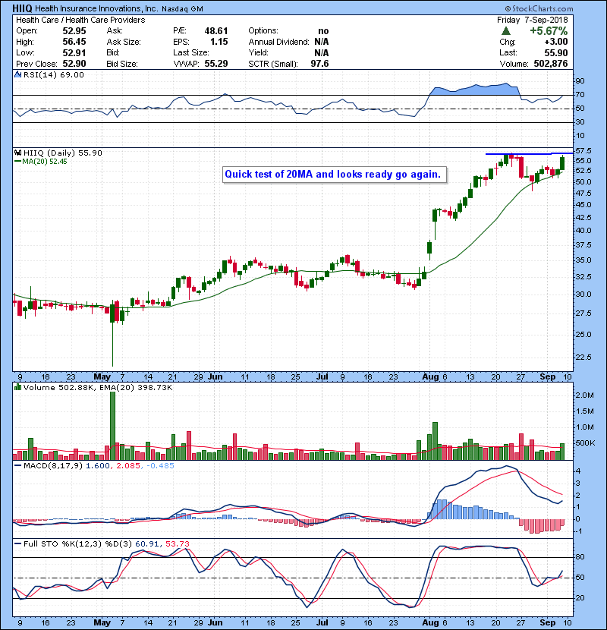Click the HIIQ (Daily) 55.90 chart label

click(x=63, y=153)
